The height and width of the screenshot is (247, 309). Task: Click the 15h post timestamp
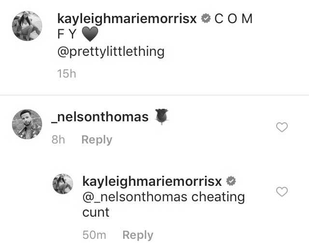(67, 74)
